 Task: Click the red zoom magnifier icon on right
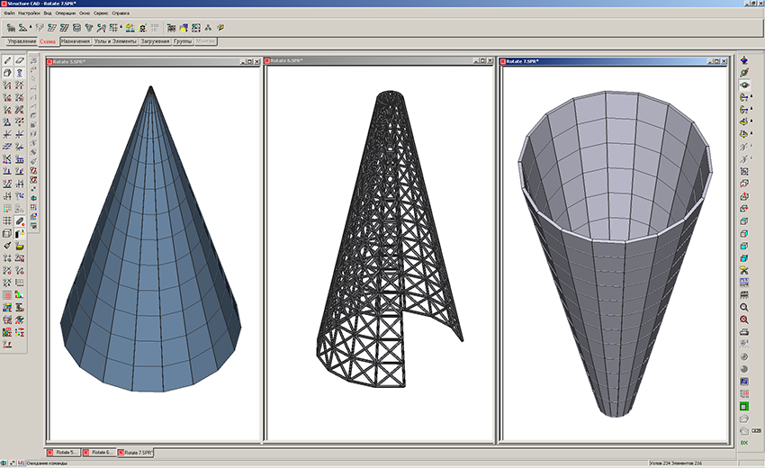coord(744,319)
